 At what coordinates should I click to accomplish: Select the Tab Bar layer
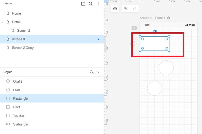tap(52, 116)
